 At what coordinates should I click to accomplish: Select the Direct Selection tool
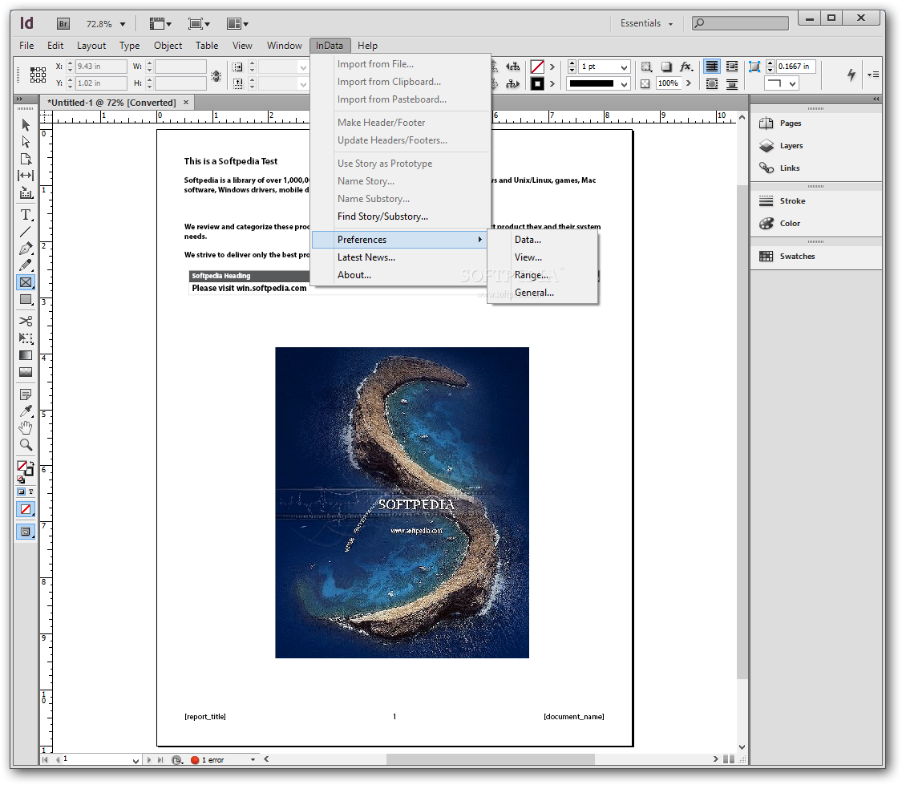tap(26, 141)
